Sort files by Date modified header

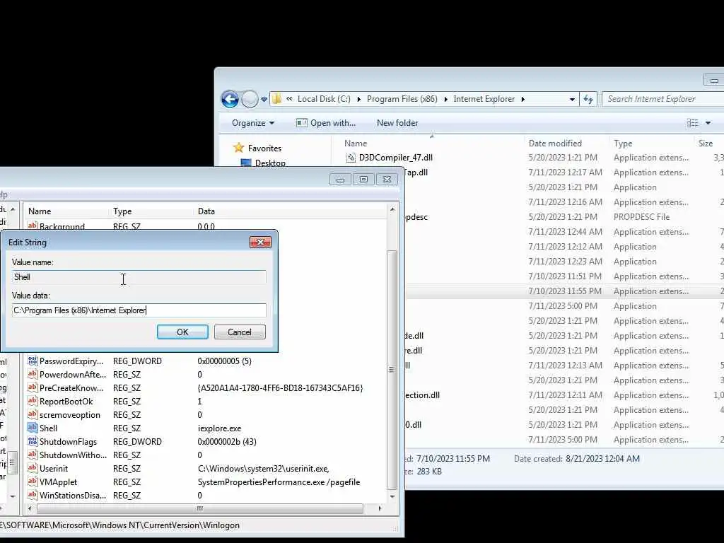click(x=555, y=143)
